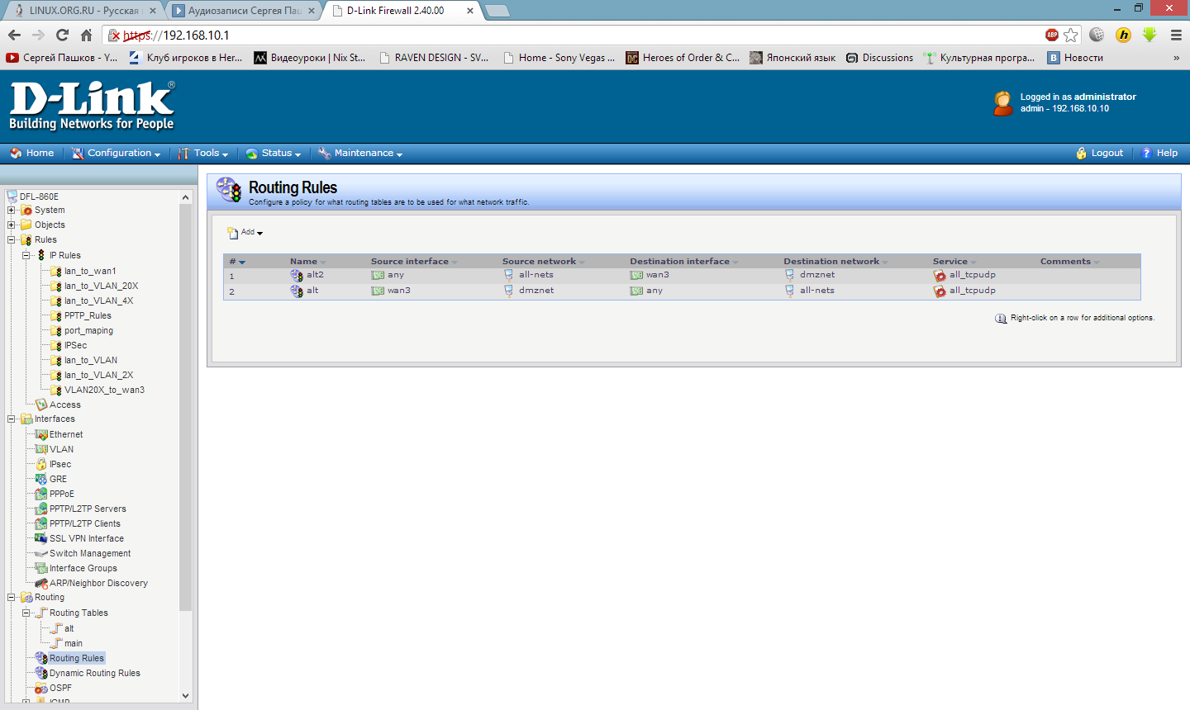
Task: Click the browser home icon
Action: 86,35
